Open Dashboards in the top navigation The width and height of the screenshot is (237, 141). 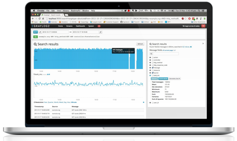pos(80,26)
